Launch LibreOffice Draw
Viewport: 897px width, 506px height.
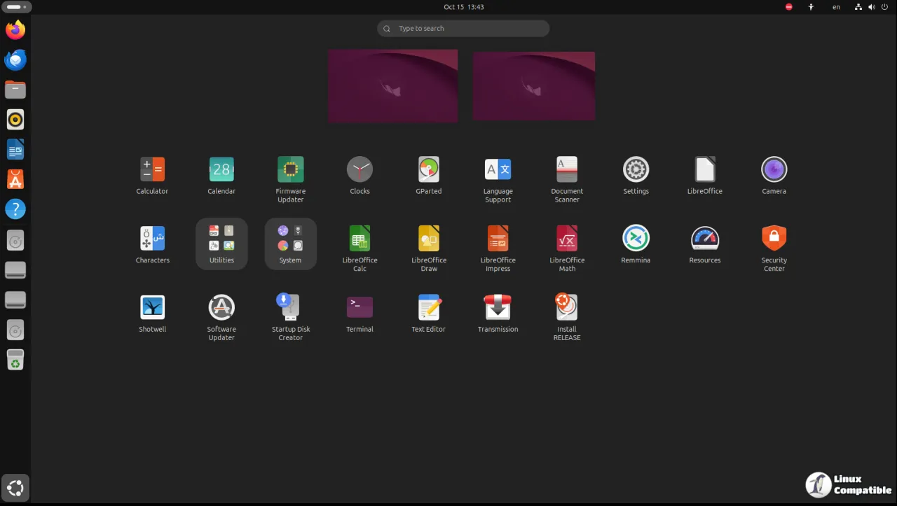coord(429,238)
